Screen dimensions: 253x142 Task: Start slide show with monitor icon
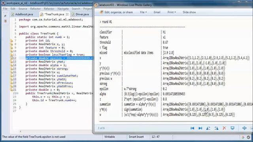(x=232, y=128)
